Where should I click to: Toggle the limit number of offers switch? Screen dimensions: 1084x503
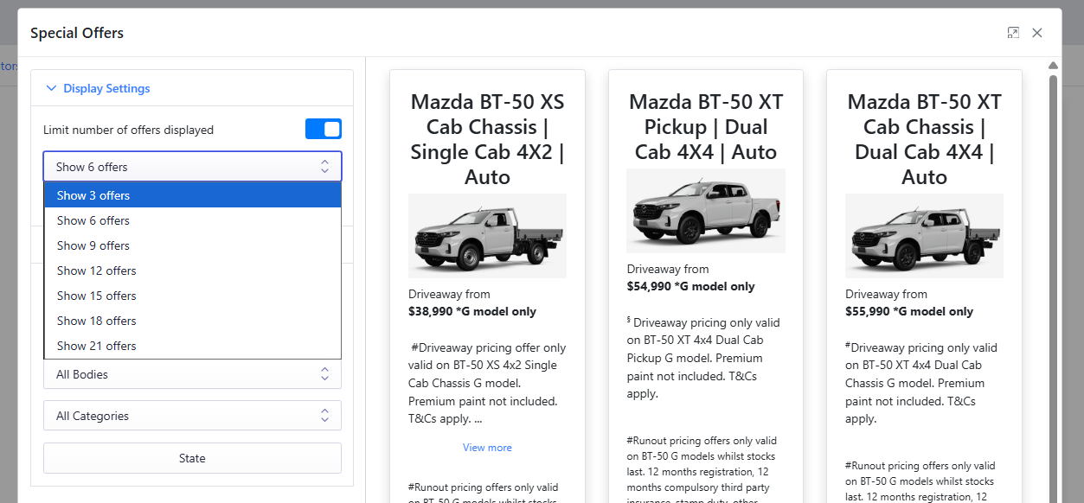324,130
